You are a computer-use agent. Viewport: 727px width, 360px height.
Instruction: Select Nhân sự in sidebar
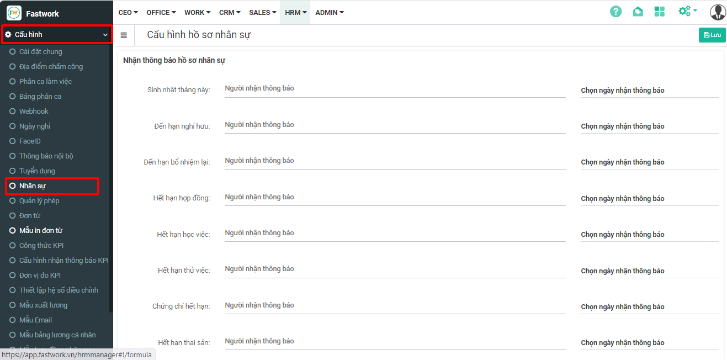[x=33, y=186]
